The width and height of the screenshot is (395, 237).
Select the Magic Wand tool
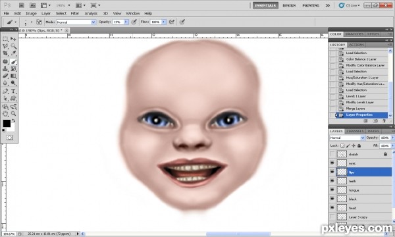click(13, 46)
